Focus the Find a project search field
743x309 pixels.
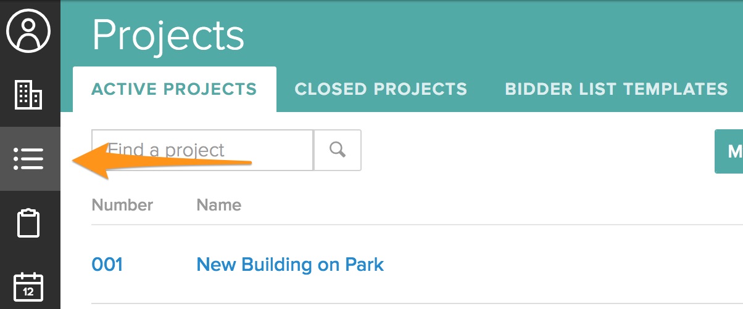(x=204, y=150)
